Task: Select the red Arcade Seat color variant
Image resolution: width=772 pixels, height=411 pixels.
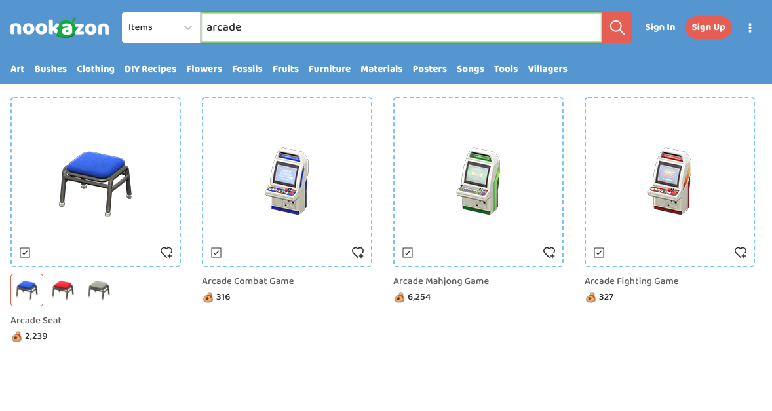Action: [x=62, y=289]
